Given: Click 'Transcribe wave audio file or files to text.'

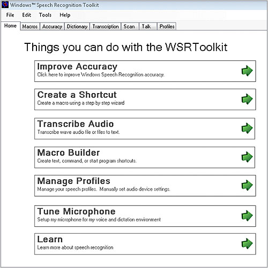Looking at the screenshot, I should [x=78, y=132].
